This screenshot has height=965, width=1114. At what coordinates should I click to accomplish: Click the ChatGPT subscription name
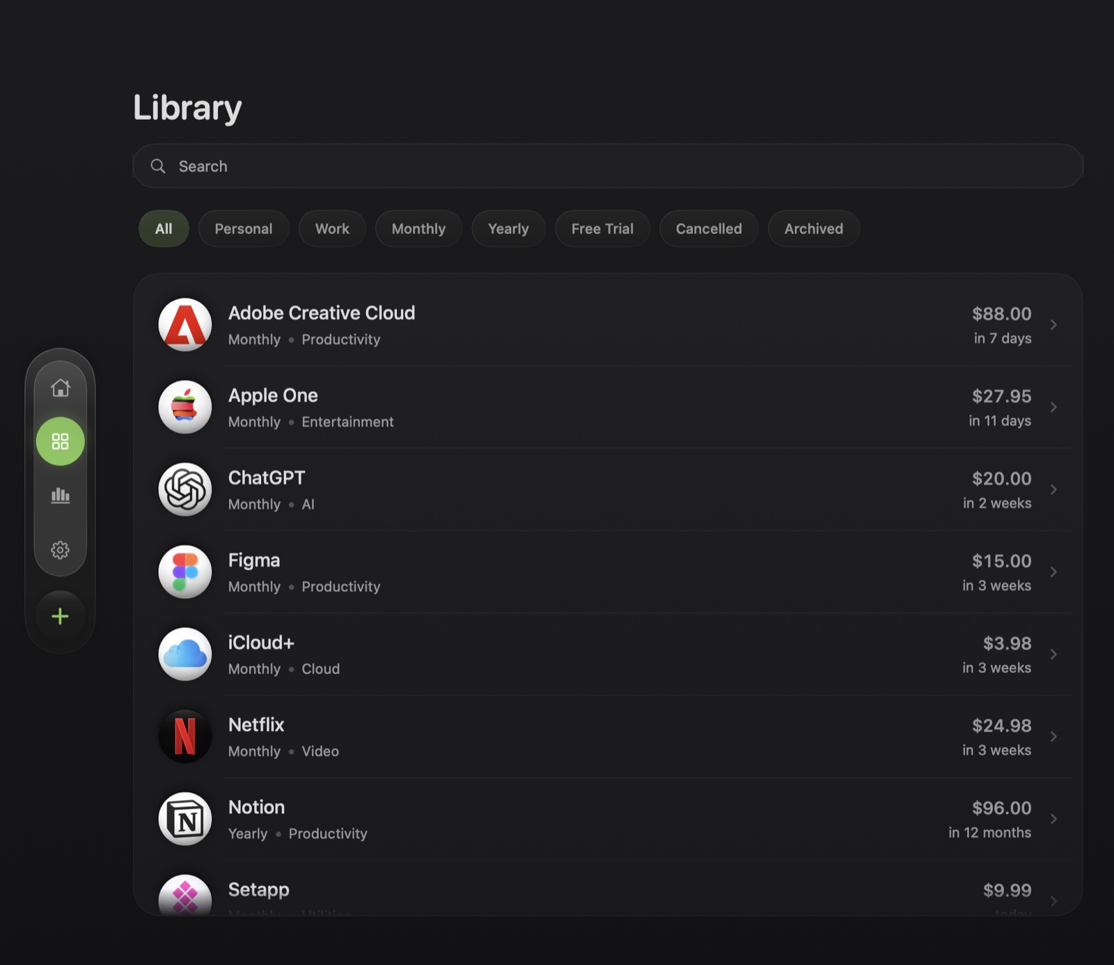[x=267, y=478]
